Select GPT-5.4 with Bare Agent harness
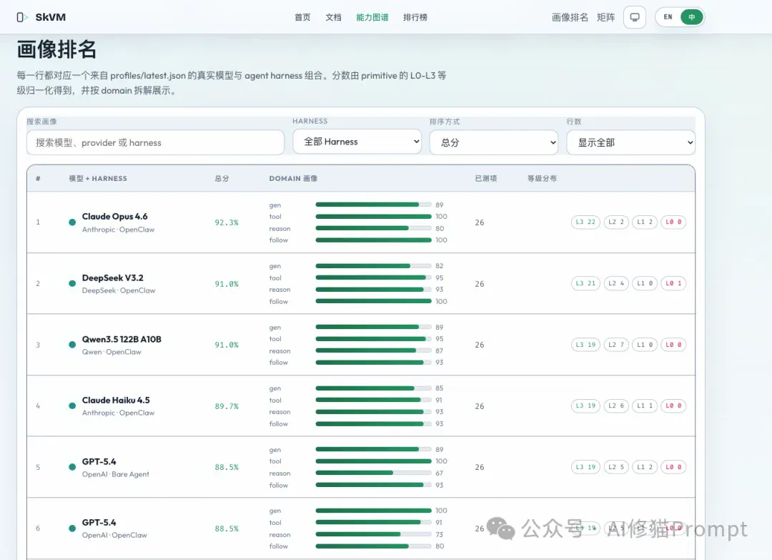This screenshot has height=560, width=772. coord(99,461)
